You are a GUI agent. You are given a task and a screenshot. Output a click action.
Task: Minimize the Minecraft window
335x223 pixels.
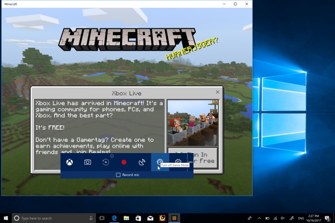pos(224,4)
